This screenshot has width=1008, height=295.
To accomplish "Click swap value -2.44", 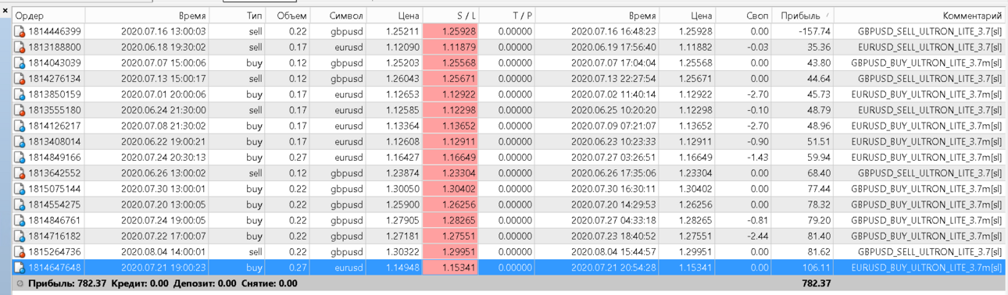I will (759, 236).
